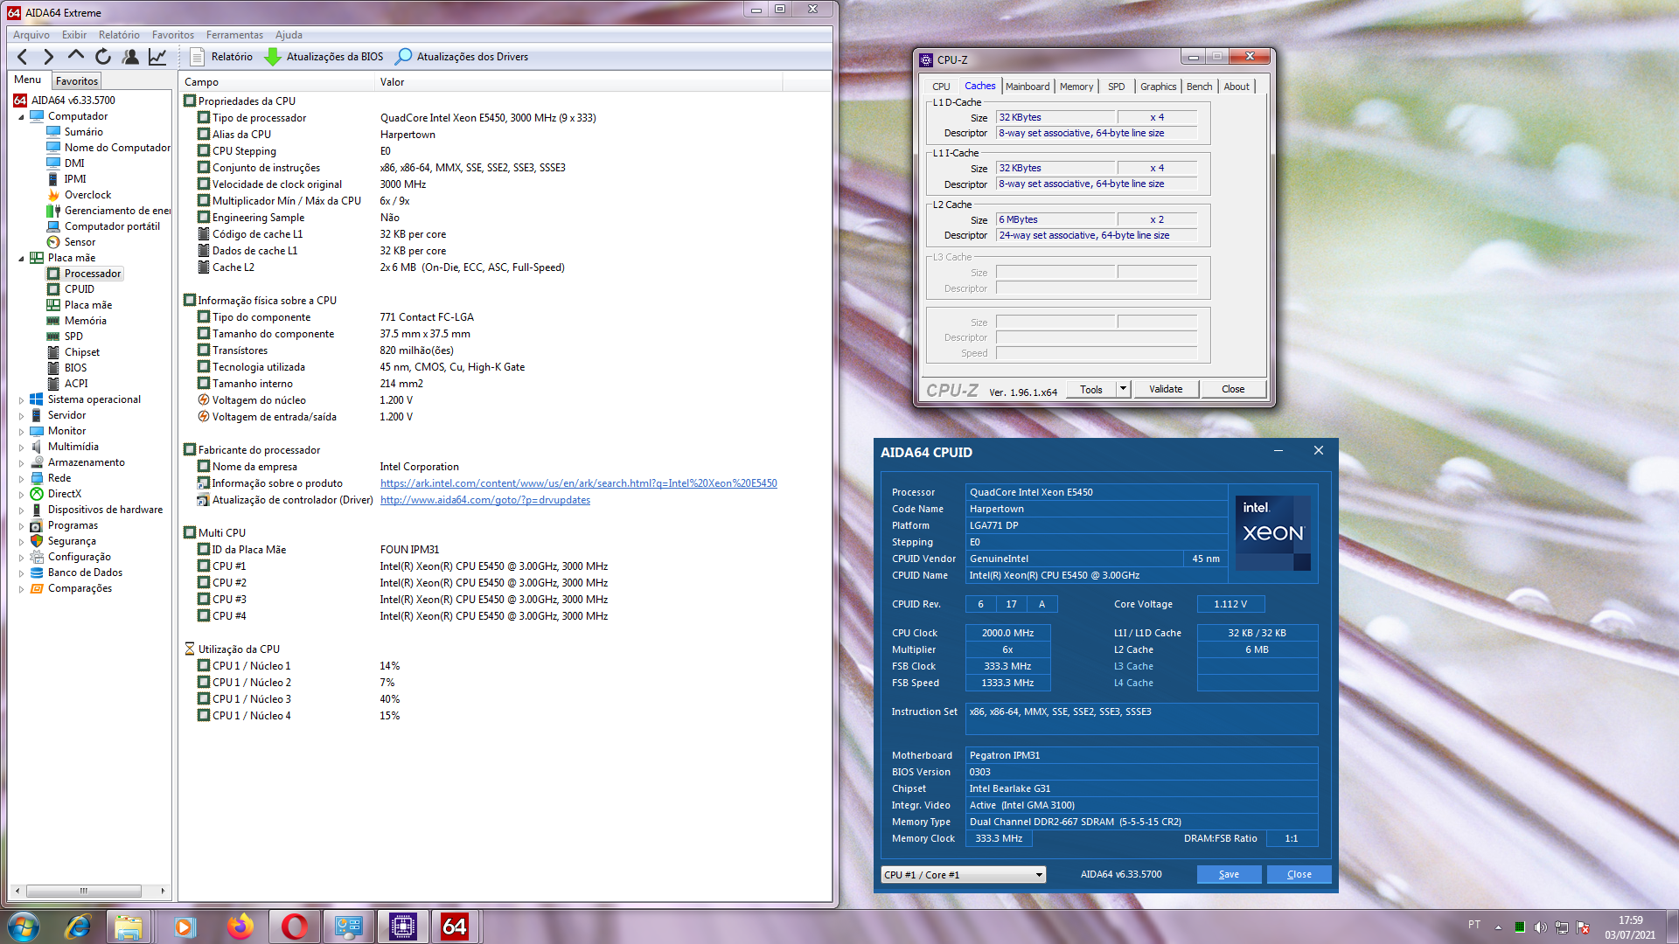Viewport: 1679px width, 944px height.
Task: Open the Ferramentas menu
Action: pos(234,35)
